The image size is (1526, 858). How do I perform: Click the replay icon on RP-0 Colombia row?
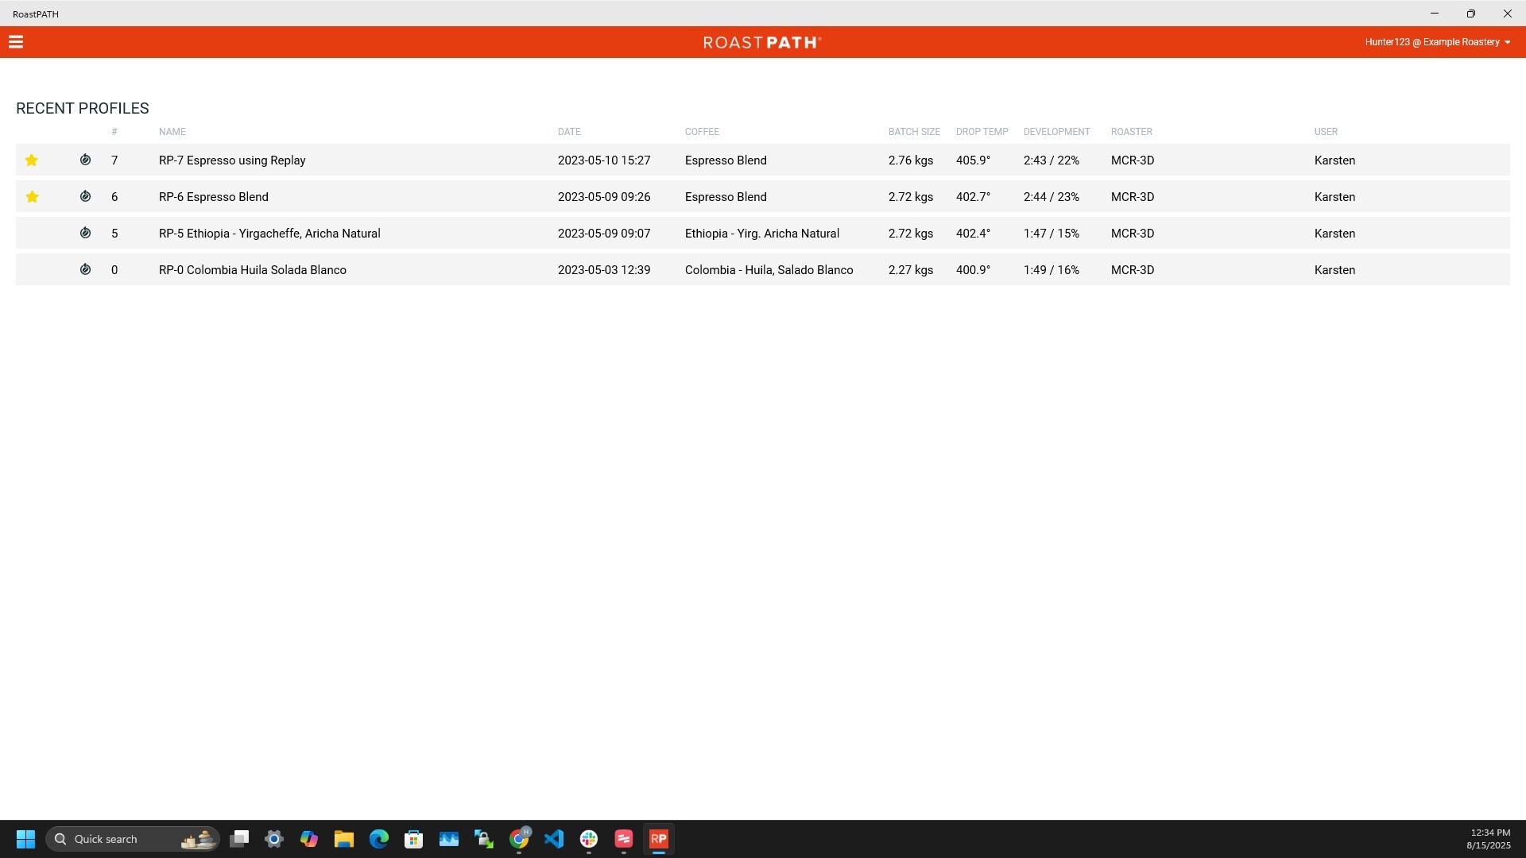(85, 270)
